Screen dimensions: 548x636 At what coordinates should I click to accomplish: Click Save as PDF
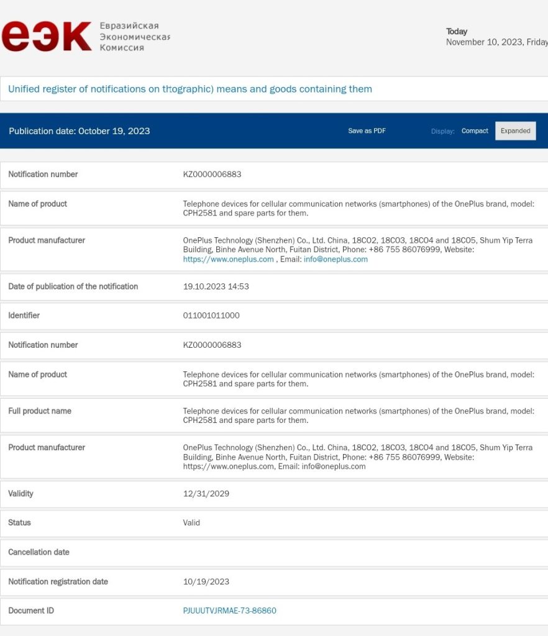pyautogui.click(x=367, y=131)
